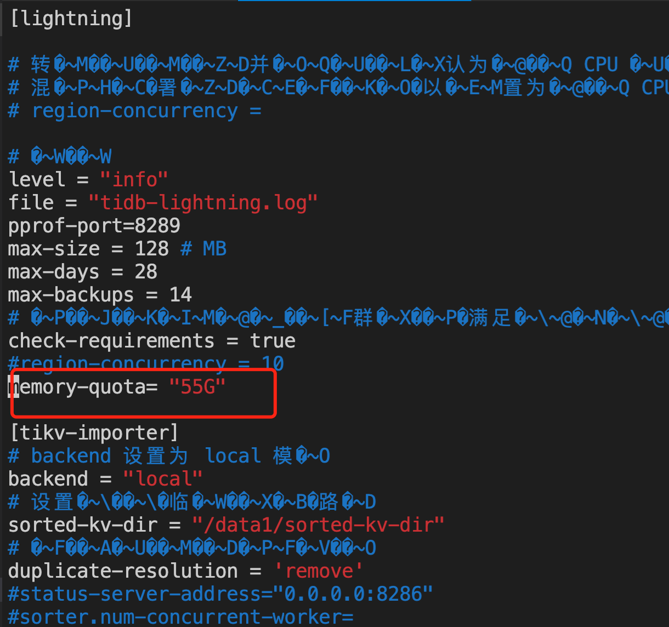Click the "# backend 设置为 local" comment line
The image size is (669, 627).
tap(169, 456)
